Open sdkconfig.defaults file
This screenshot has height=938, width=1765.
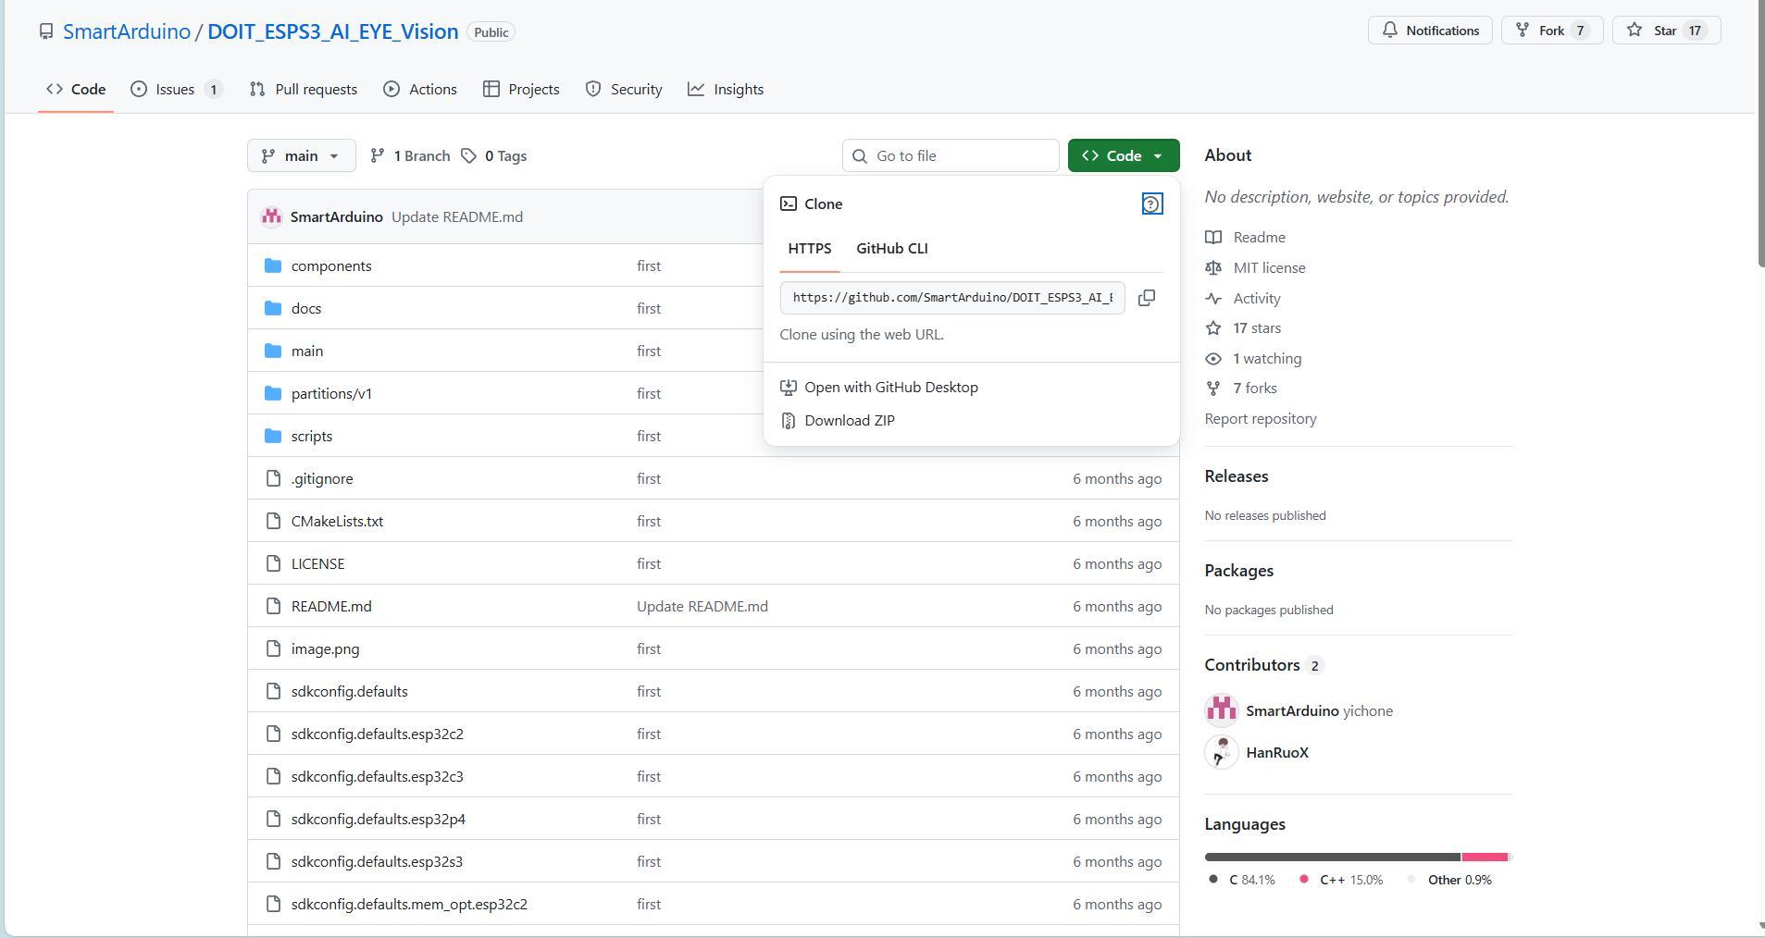(x=349, y=691)
